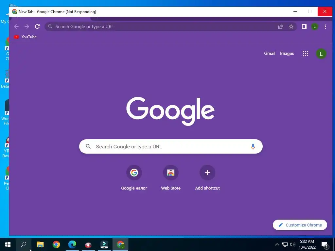335x251 pixels.
Task: Click the Back arrow in Chrome toolbar
Action: pyautogui.click(x=16, y=26)
